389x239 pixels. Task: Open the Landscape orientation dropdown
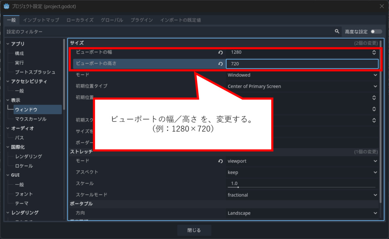pos(302,213)
